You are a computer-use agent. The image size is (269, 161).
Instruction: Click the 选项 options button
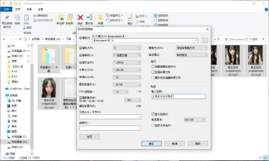89,137
